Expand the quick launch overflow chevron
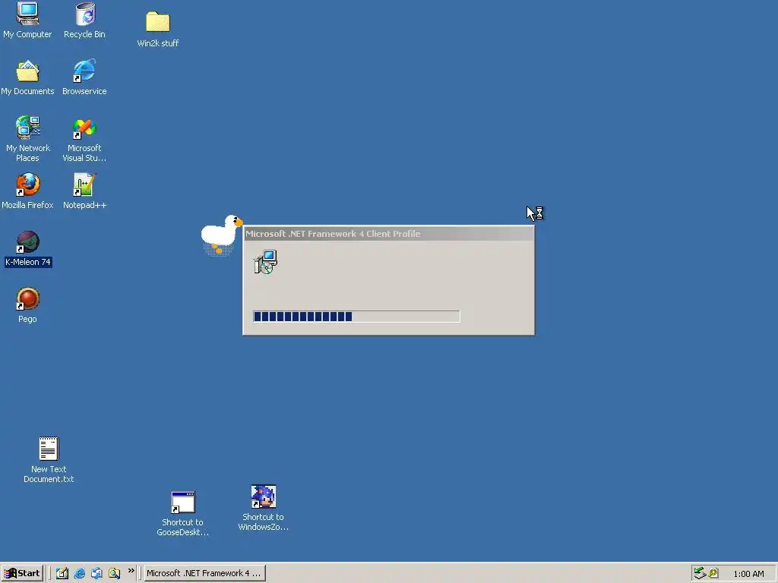Image resolution: width=778 pixels, height=583 pixels. tap(131, 571)
